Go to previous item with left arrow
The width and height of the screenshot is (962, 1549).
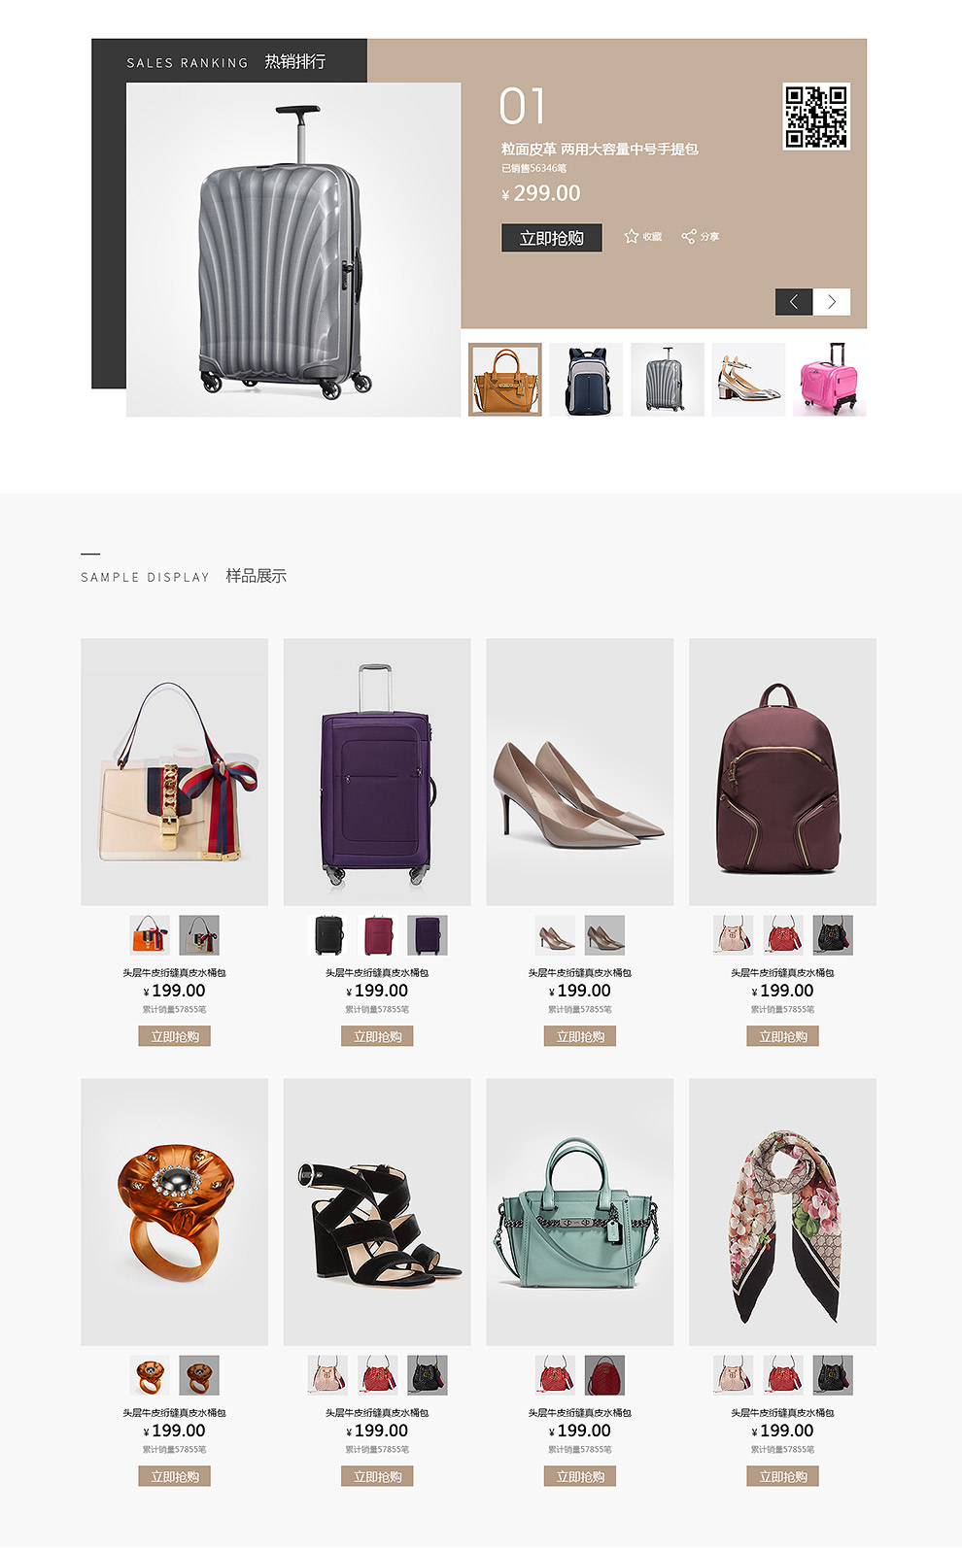coord(794,302)
